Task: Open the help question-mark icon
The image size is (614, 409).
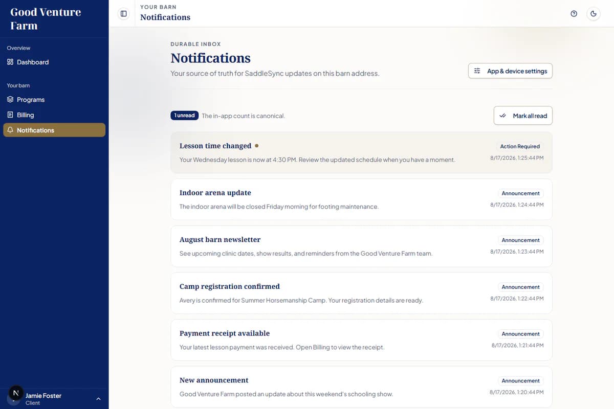Action: point(574,14)
